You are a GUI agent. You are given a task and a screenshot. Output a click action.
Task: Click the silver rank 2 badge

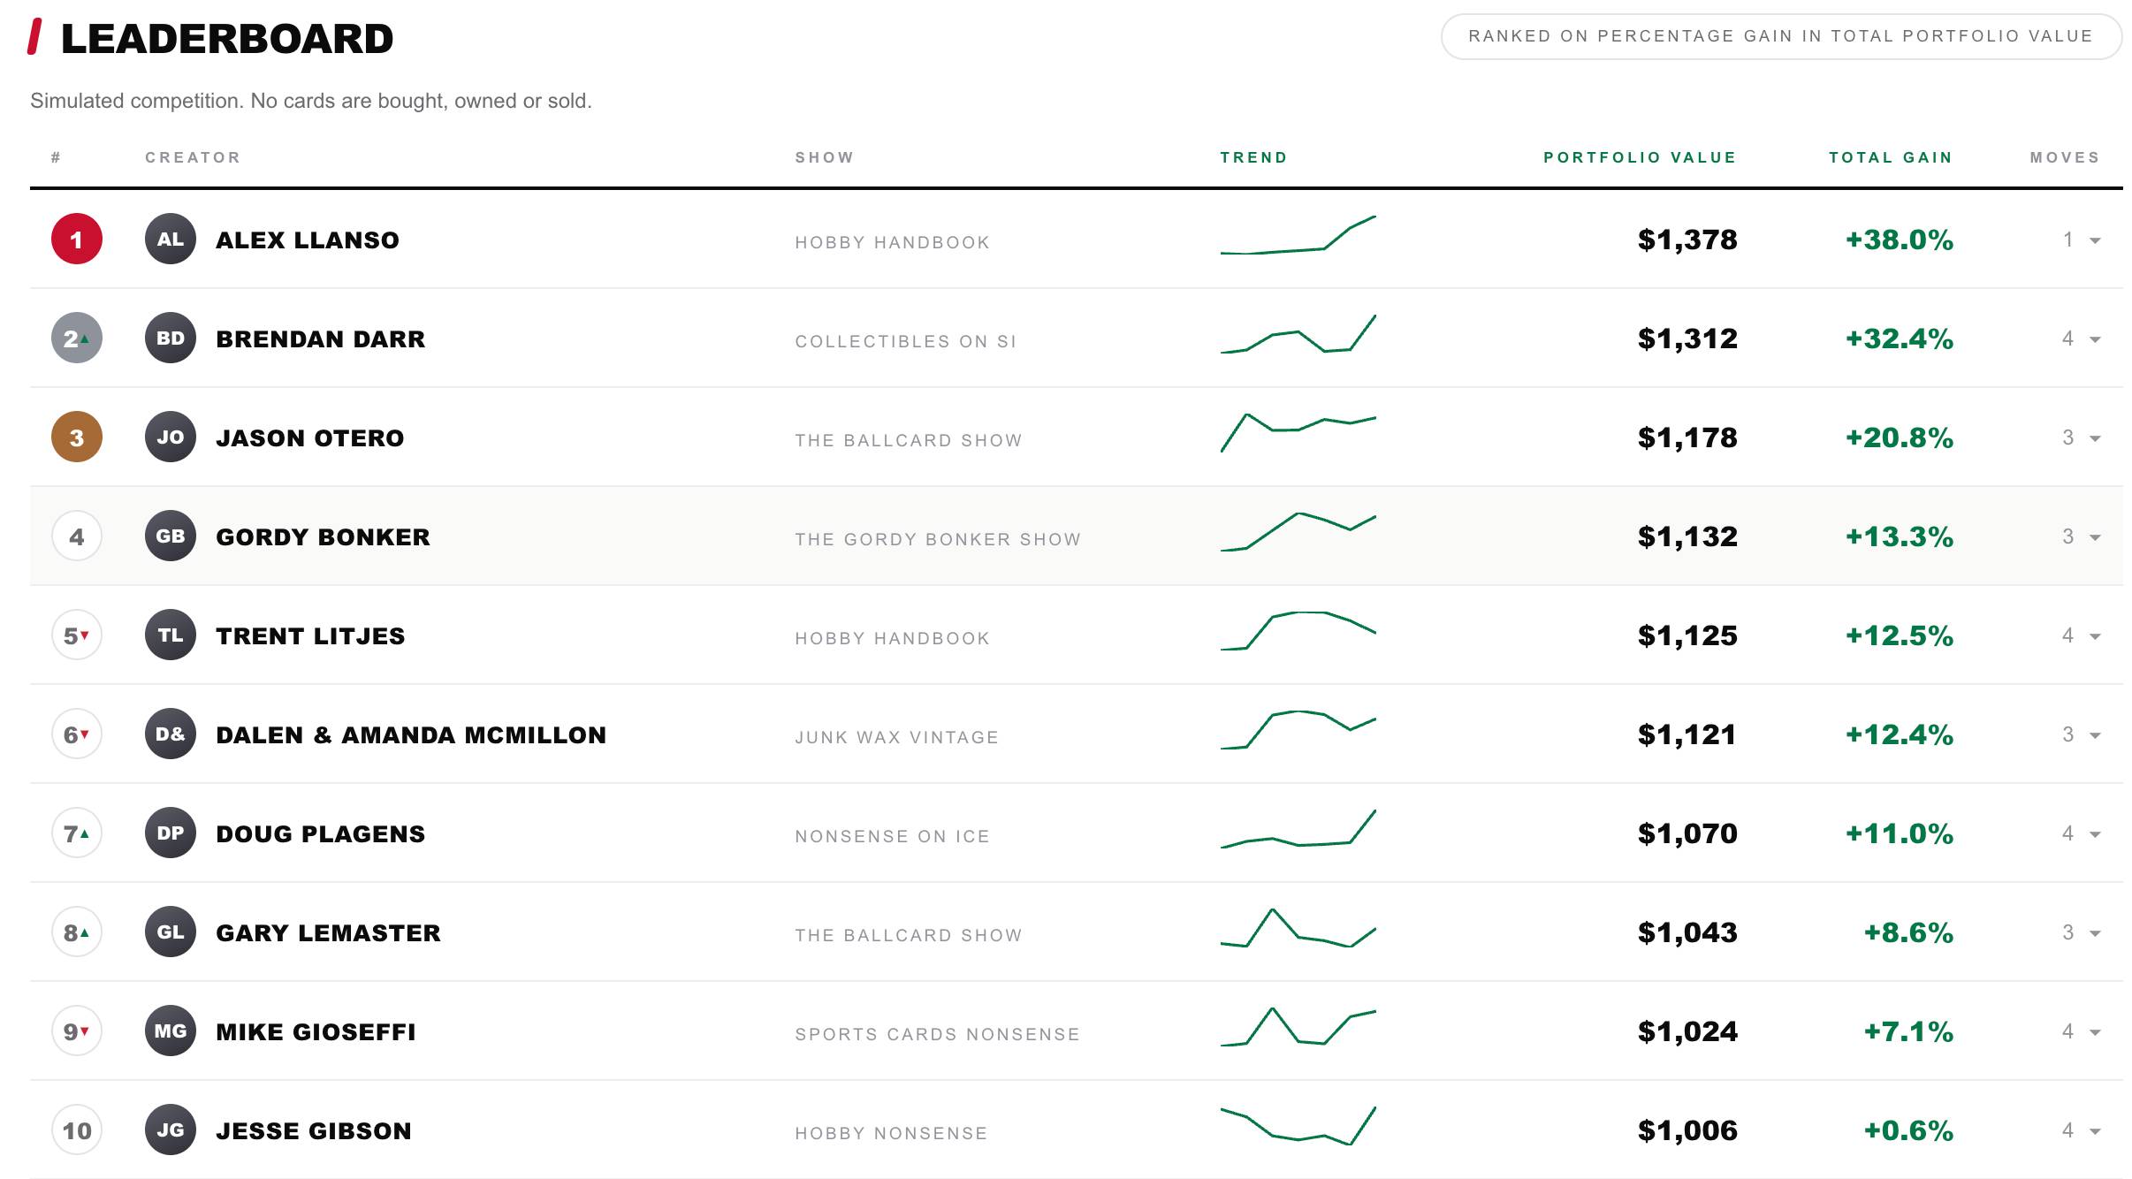[x=77, y=338]
